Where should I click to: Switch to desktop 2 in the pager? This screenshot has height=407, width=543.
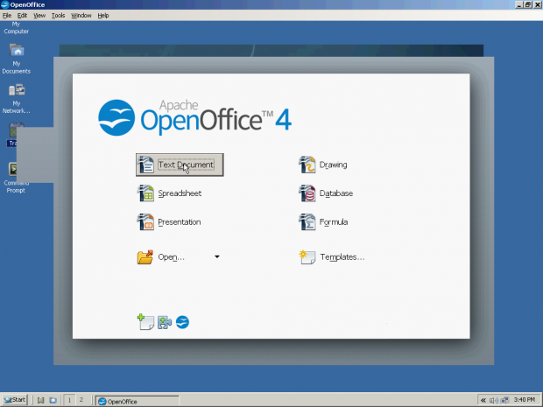[81, 400]
